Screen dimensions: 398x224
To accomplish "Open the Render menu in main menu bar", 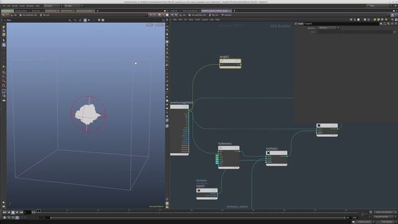I will pyautogui.click(x=15, y=6).
